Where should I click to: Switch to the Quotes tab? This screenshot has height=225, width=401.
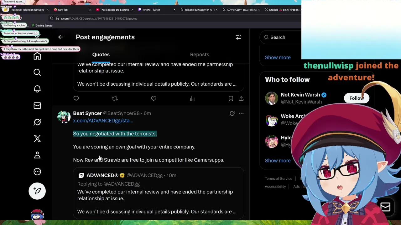point(101,54)
